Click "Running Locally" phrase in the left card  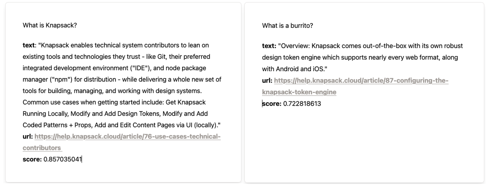(45, 114)
